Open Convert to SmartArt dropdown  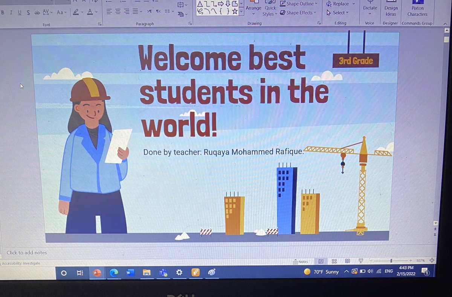(x=183, y=14)
